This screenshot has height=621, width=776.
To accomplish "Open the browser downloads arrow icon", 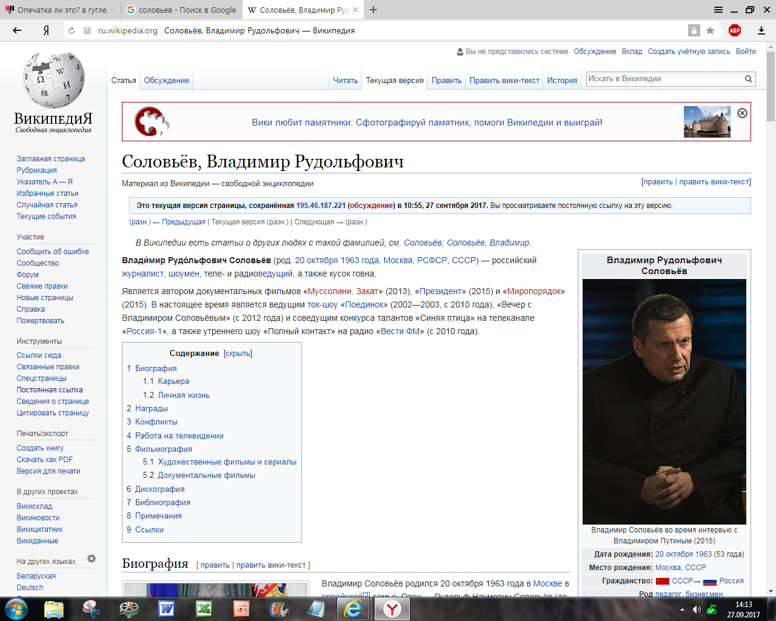I will 761,30.
